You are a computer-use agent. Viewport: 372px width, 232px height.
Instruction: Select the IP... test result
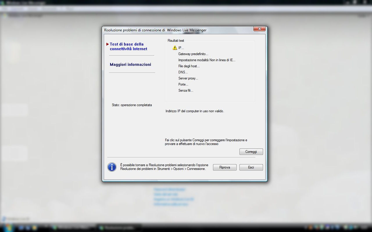(181, 48)
